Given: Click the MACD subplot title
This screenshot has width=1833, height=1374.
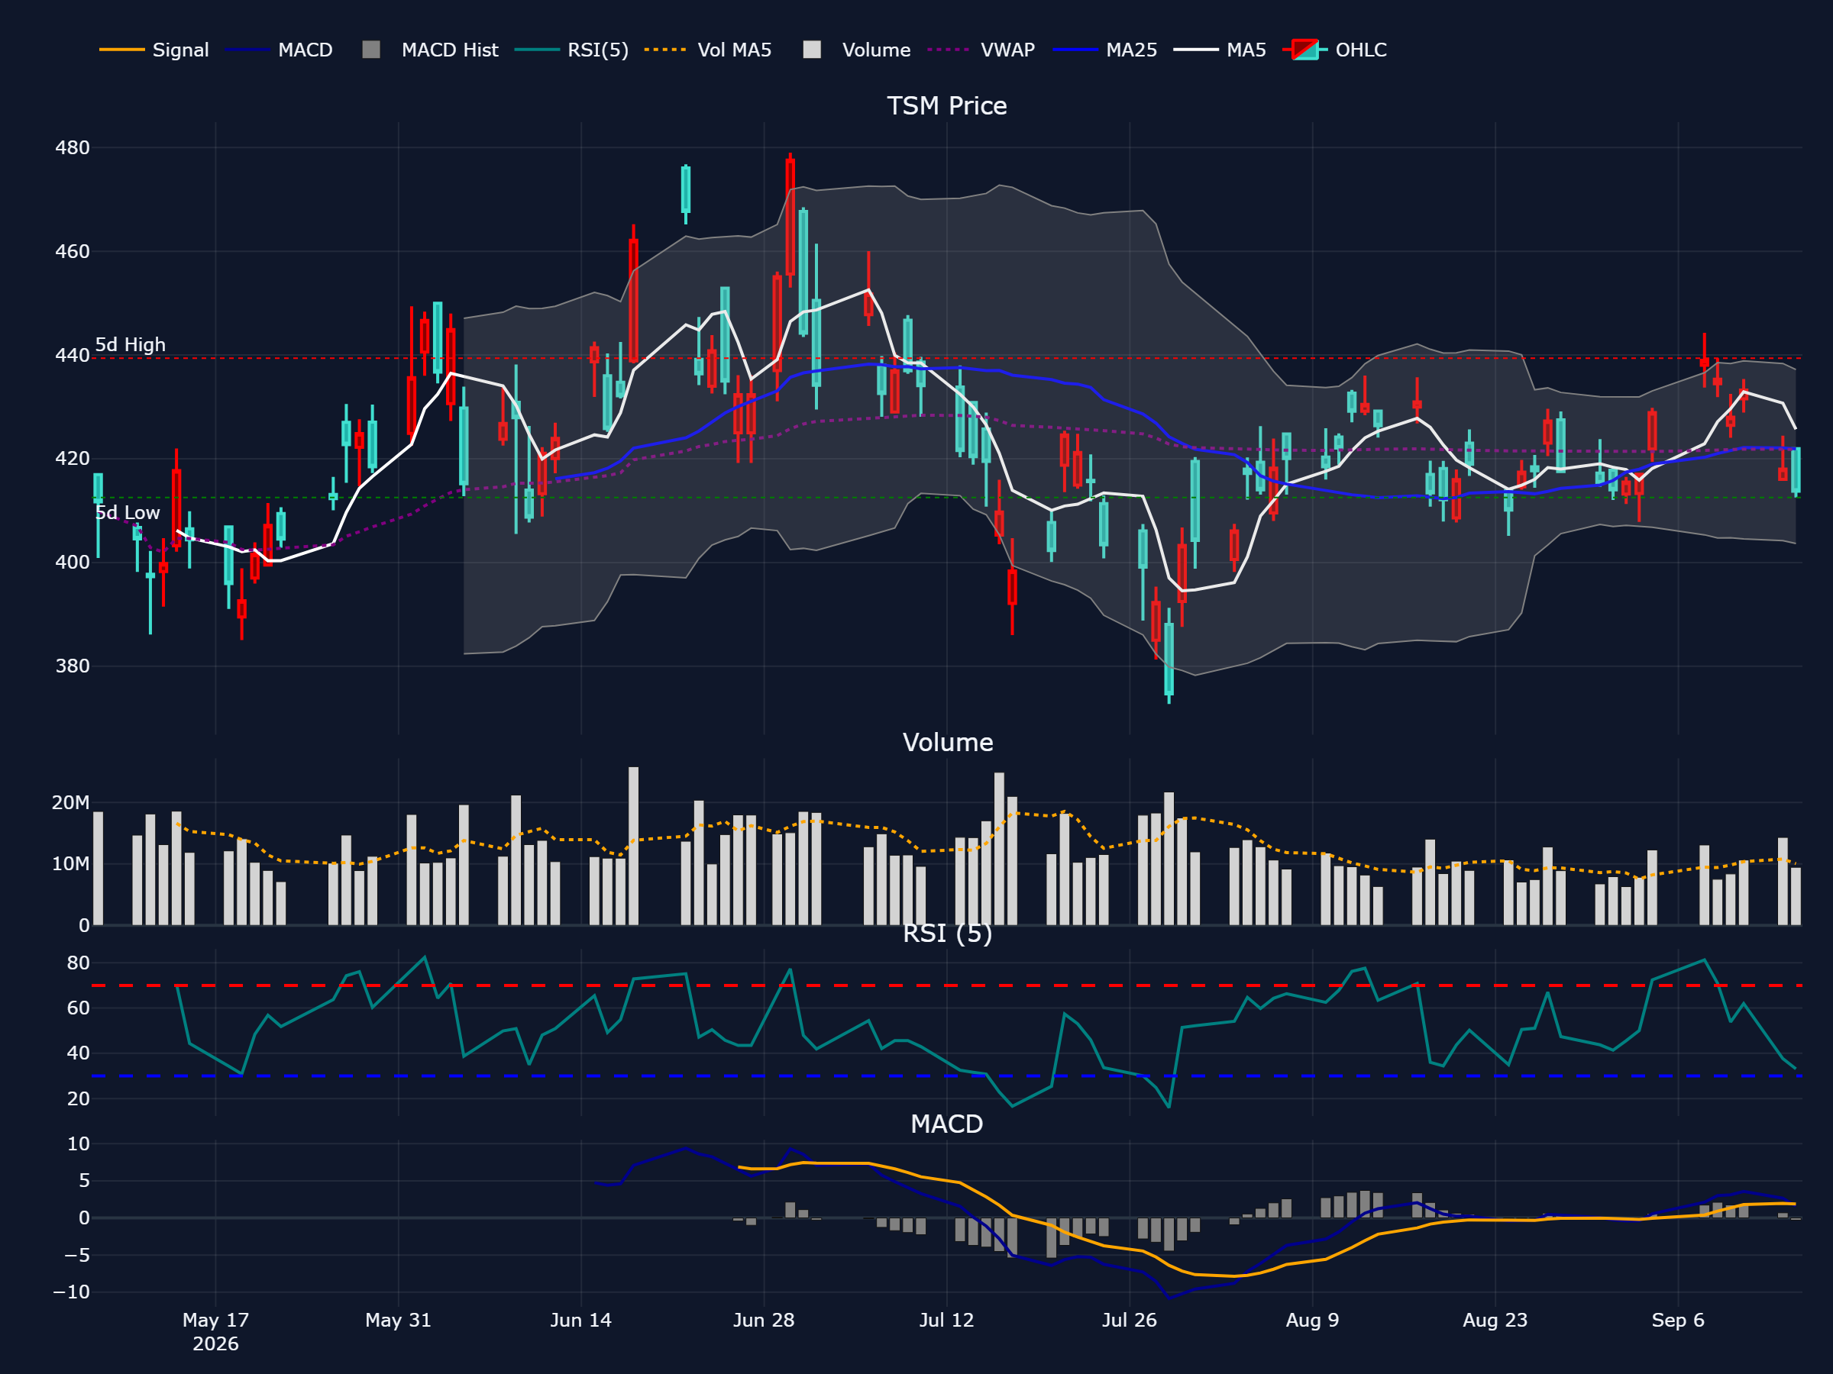Looking at the screenshot, I should point(946,1124).
